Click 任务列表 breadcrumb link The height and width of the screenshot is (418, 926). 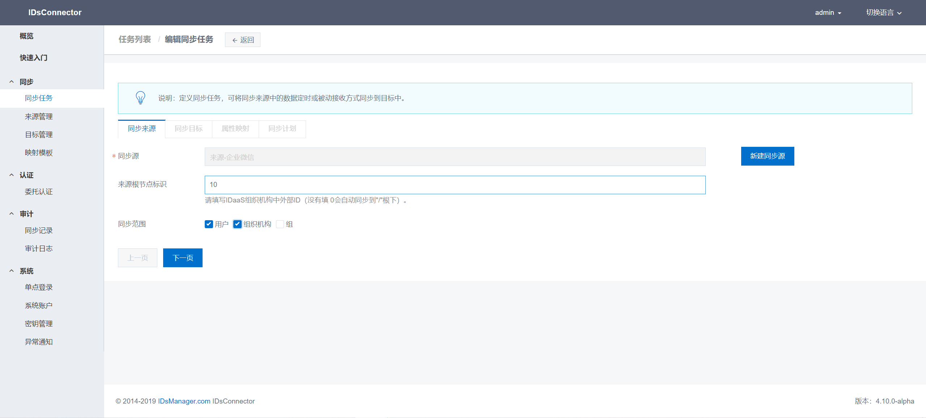pos(135,39)
